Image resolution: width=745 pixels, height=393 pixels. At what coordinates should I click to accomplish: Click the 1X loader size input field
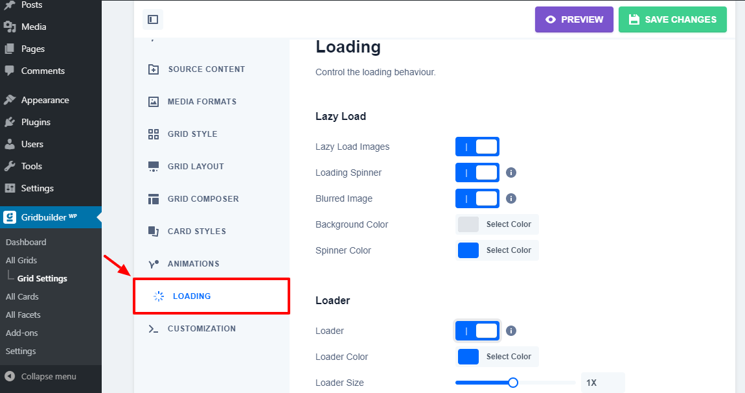[x=602, y=383]
